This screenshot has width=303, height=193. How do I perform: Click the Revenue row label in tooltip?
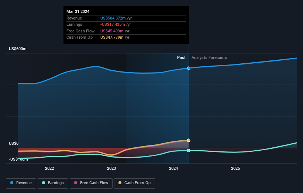(x=74, y=18)
